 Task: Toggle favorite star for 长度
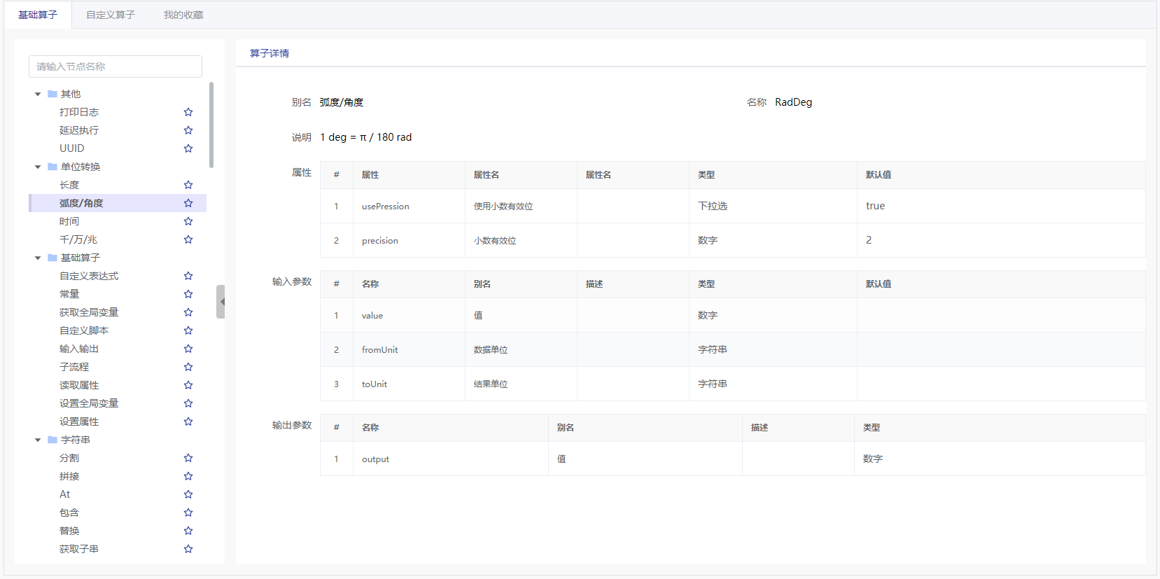coord(188,185)
